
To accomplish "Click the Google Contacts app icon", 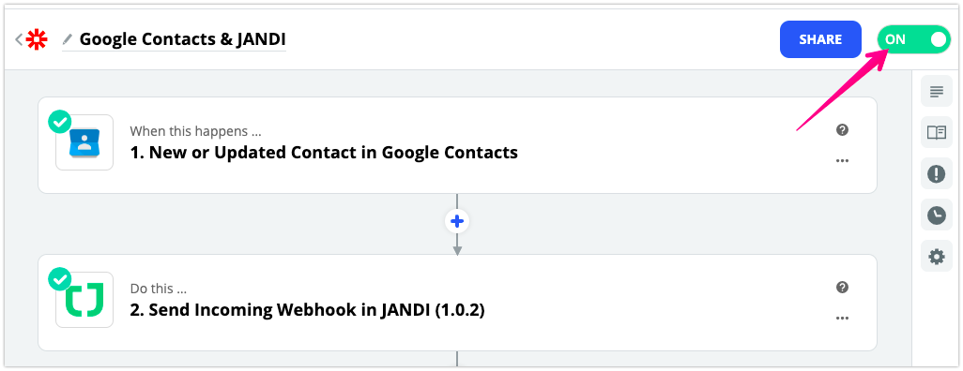I will [x=84, y=142].
